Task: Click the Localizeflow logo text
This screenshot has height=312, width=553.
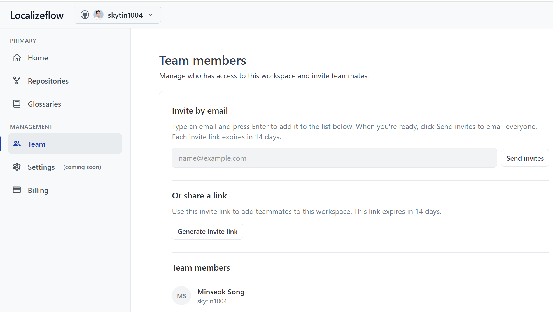Action: (37, 15)
